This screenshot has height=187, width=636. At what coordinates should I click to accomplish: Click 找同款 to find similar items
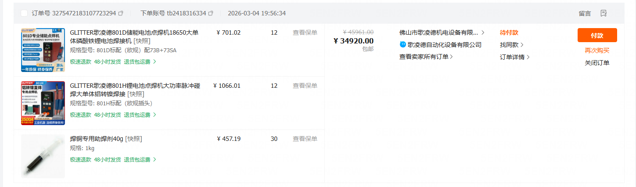coord(511,45)
